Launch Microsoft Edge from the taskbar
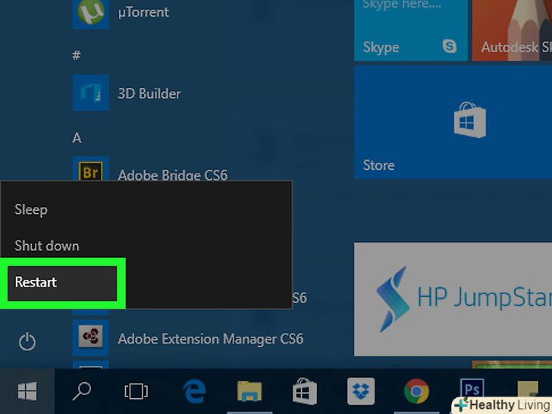552x414 pixels. 194,391
